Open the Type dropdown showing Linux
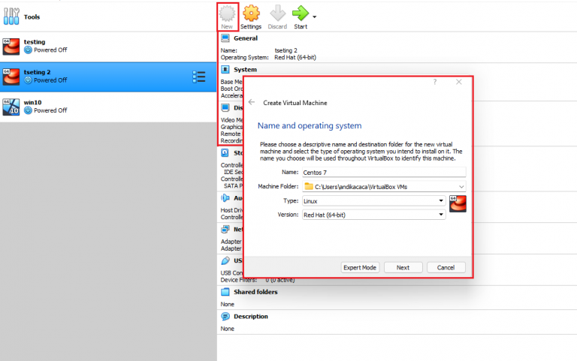Viewport: 577px width, 361px height. pyautogui.click(x=374, y=200)
